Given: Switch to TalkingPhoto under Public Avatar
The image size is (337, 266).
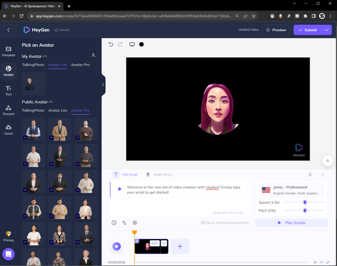Looking at the screenshot, I should point(33,110).
